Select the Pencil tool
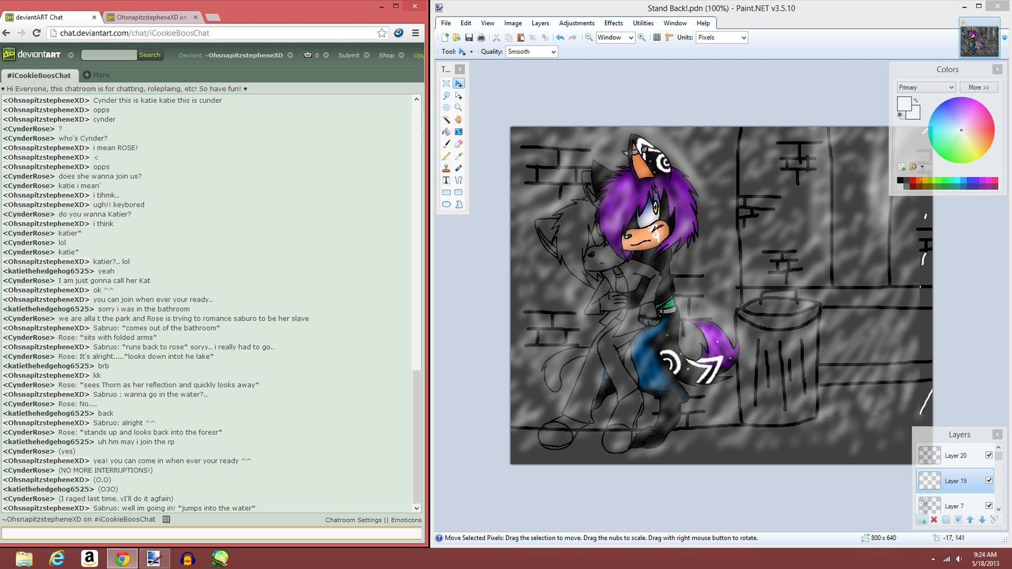The height and width of the screenshot is (569, 1012). pyautogui.click(x=446, y=156)
